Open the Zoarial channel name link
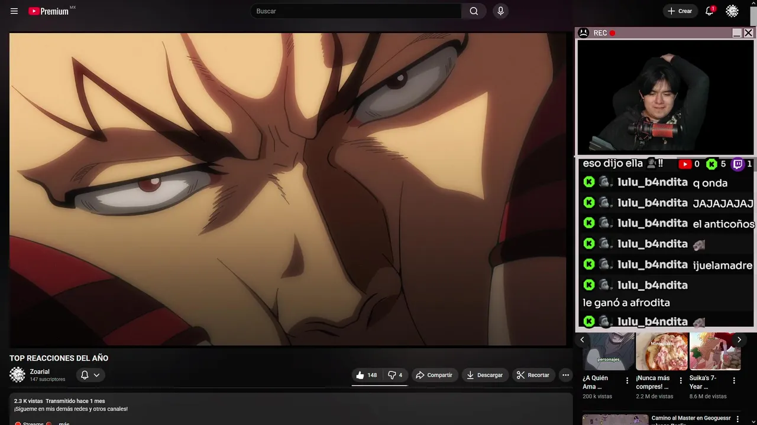 point(40,372)
